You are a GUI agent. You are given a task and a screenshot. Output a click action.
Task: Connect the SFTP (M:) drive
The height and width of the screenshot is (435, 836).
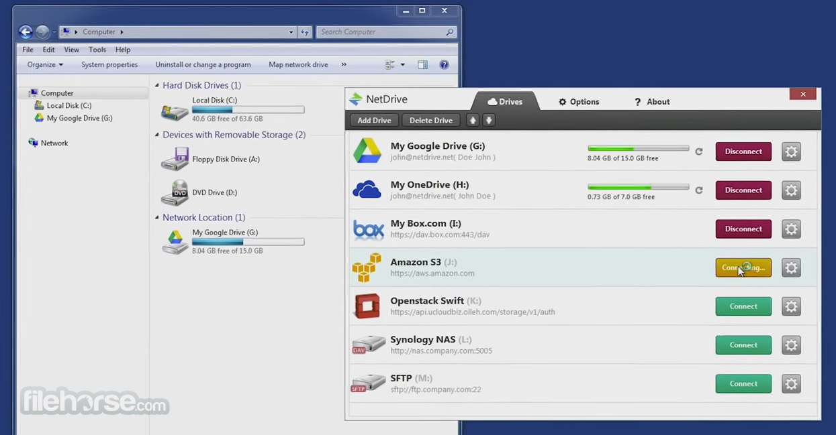tap(743, 384)
